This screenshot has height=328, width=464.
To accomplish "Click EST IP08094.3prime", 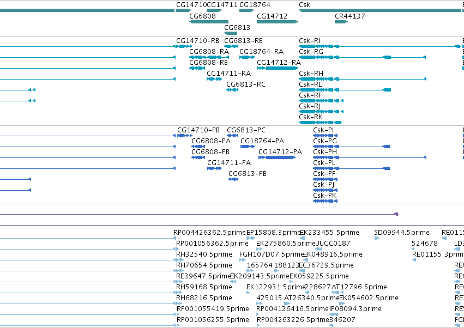I will coord(334,314).
